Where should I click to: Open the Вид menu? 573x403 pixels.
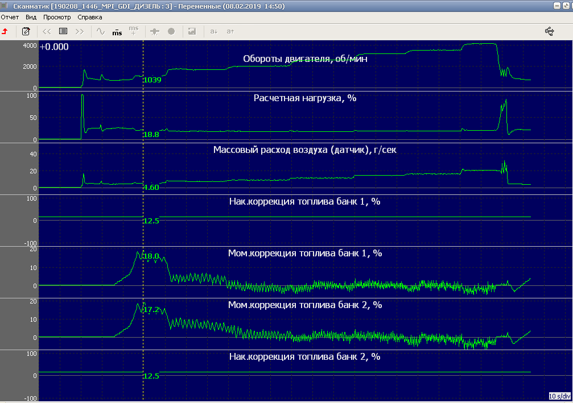tap(31, 17)
